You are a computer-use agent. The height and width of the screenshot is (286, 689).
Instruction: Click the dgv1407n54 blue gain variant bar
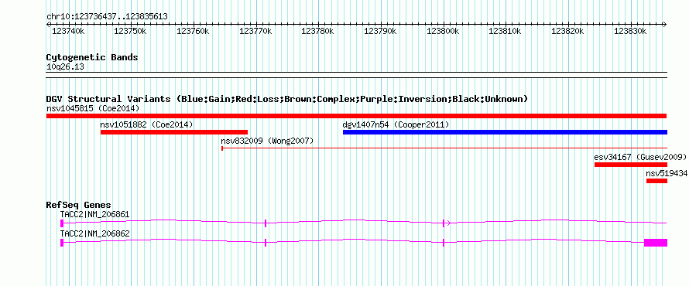tap(505, 132)
